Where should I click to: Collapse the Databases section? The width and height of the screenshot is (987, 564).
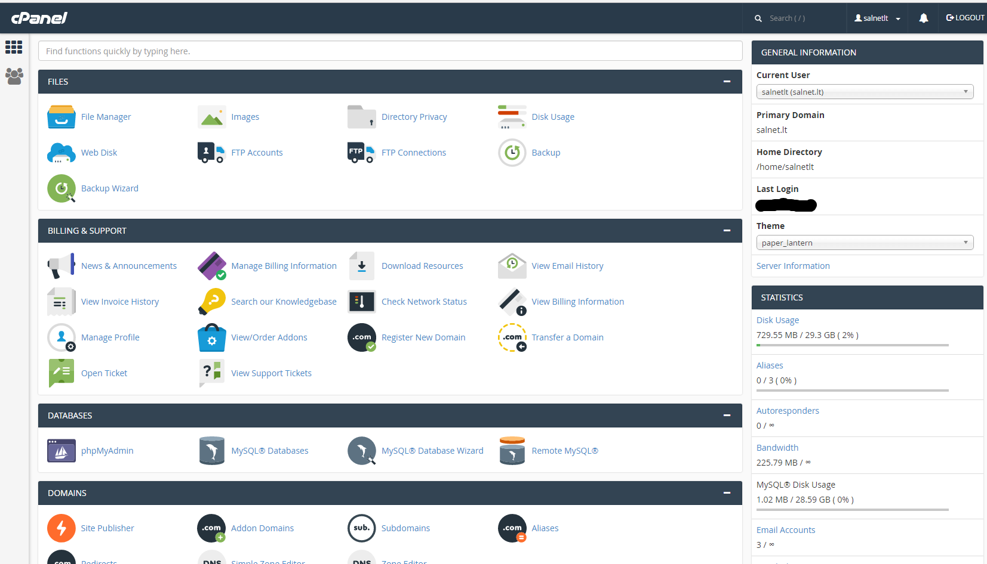[x=727, y=416]
